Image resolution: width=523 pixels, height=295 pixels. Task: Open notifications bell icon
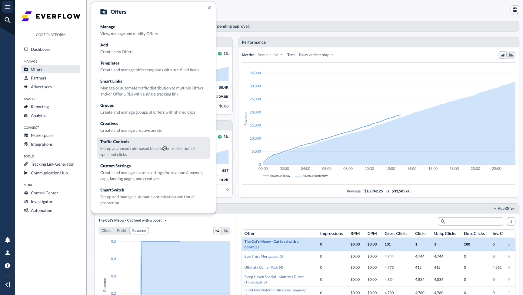pos(8,240)
